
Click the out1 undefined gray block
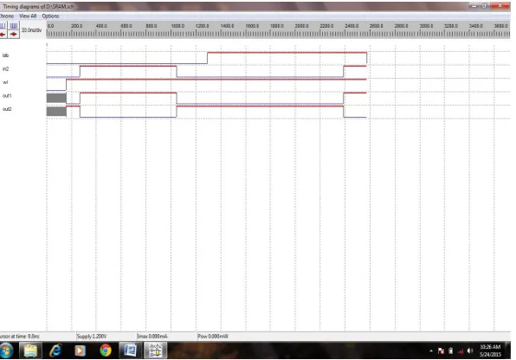(x=56, y=98)
